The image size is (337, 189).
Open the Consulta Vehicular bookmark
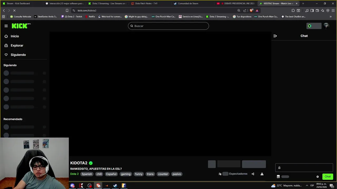tap(21, 17)
